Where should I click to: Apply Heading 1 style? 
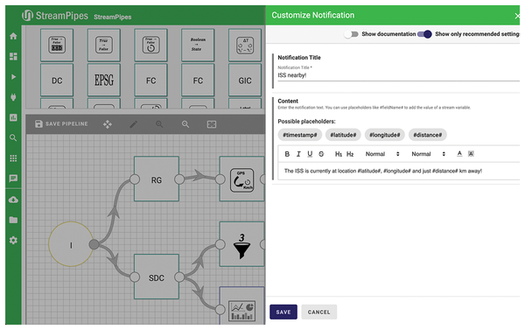pos(339,154)
